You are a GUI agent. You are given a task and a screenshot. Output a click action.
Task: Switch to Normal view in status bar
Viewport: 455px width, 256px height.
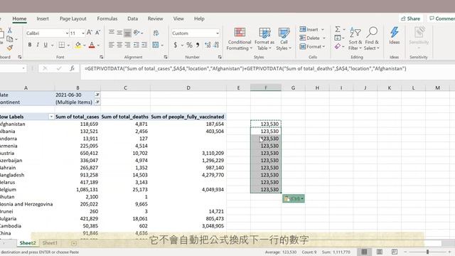pyautogui.click(x=364, y=252)
